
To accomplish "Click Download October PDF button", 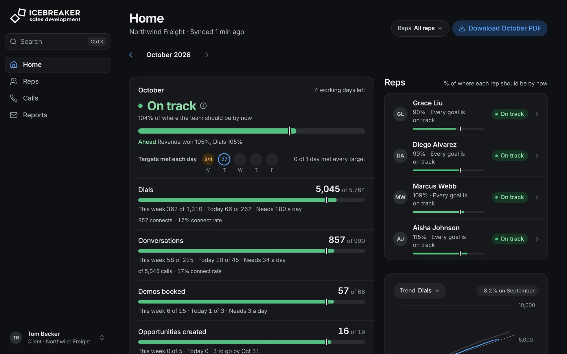I will tap(500, 28).
